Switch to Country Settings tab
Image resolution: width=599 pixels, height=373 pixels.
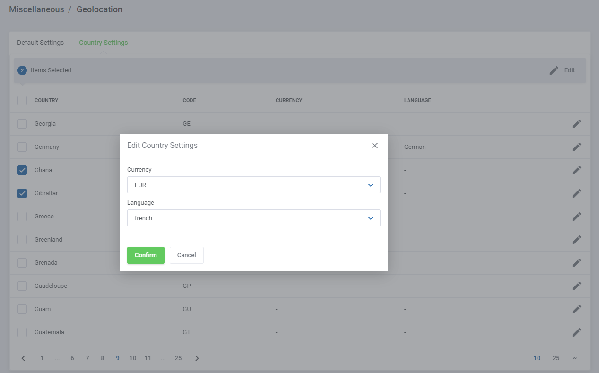[104, 43]
